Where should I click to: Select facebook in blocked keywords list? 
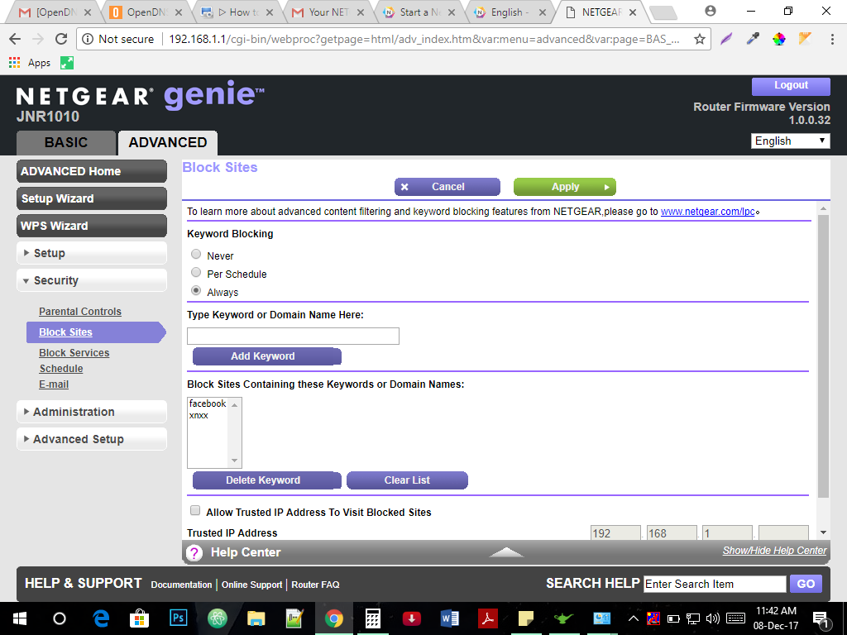point(208,403)
